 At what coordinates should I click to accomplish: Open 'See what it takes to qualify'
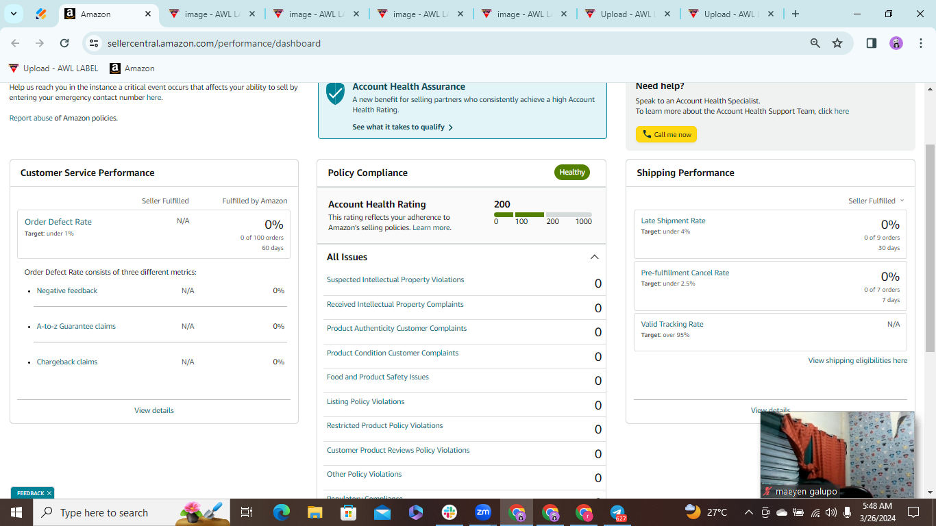[402, 127]
